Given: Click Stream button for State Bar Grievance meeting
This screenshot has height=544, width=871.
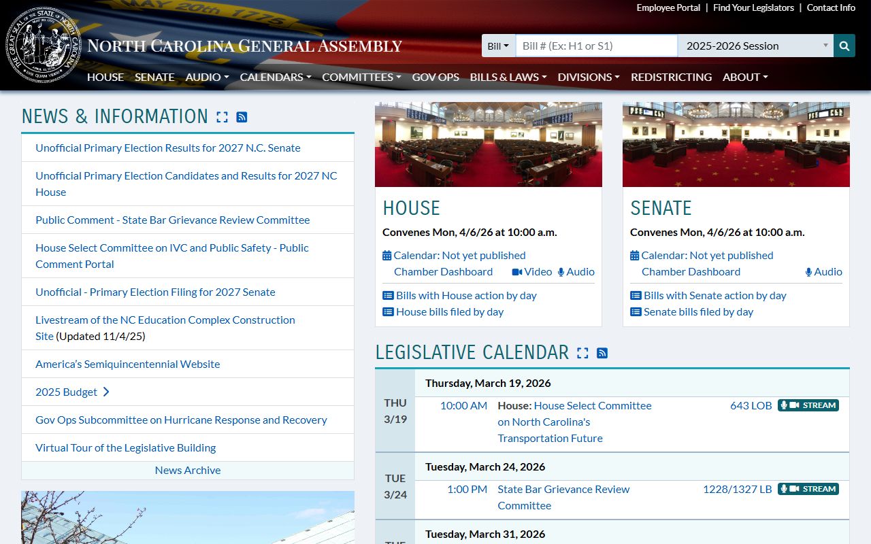Looking at the screenshot, I should tap(808, 489).
